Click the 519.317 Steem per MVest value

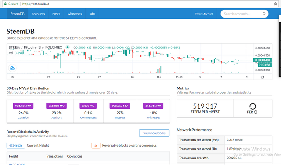[205, 106]
